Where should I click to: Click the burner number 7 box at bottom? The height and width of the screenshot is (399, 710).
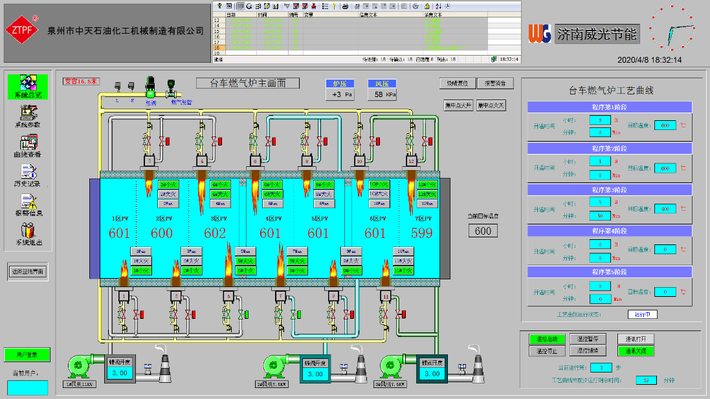coord(281,297)
